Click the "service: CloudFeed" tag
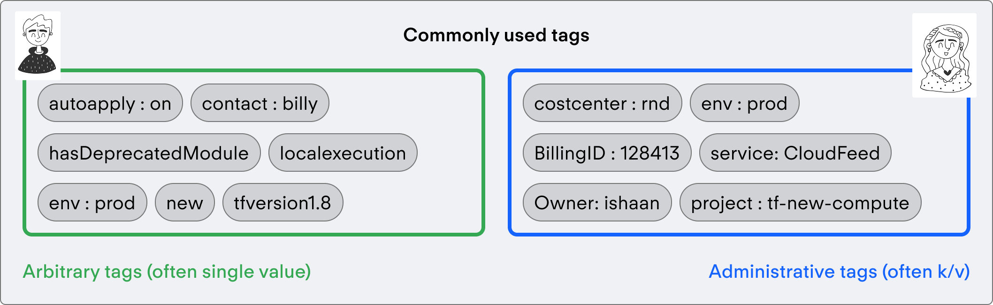993x305 pixels. 795,153
